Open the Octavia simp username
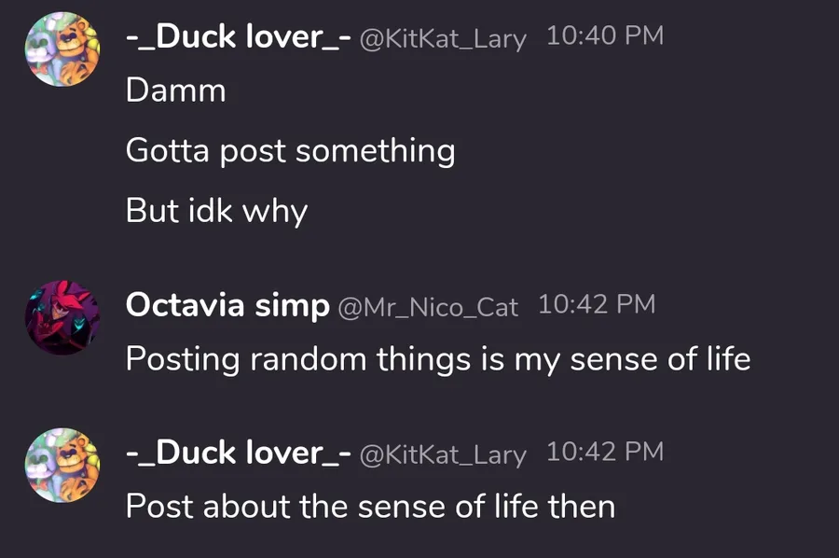Image resolution: width=839 pixels, height=558 pixels. [x=228, y=306]
